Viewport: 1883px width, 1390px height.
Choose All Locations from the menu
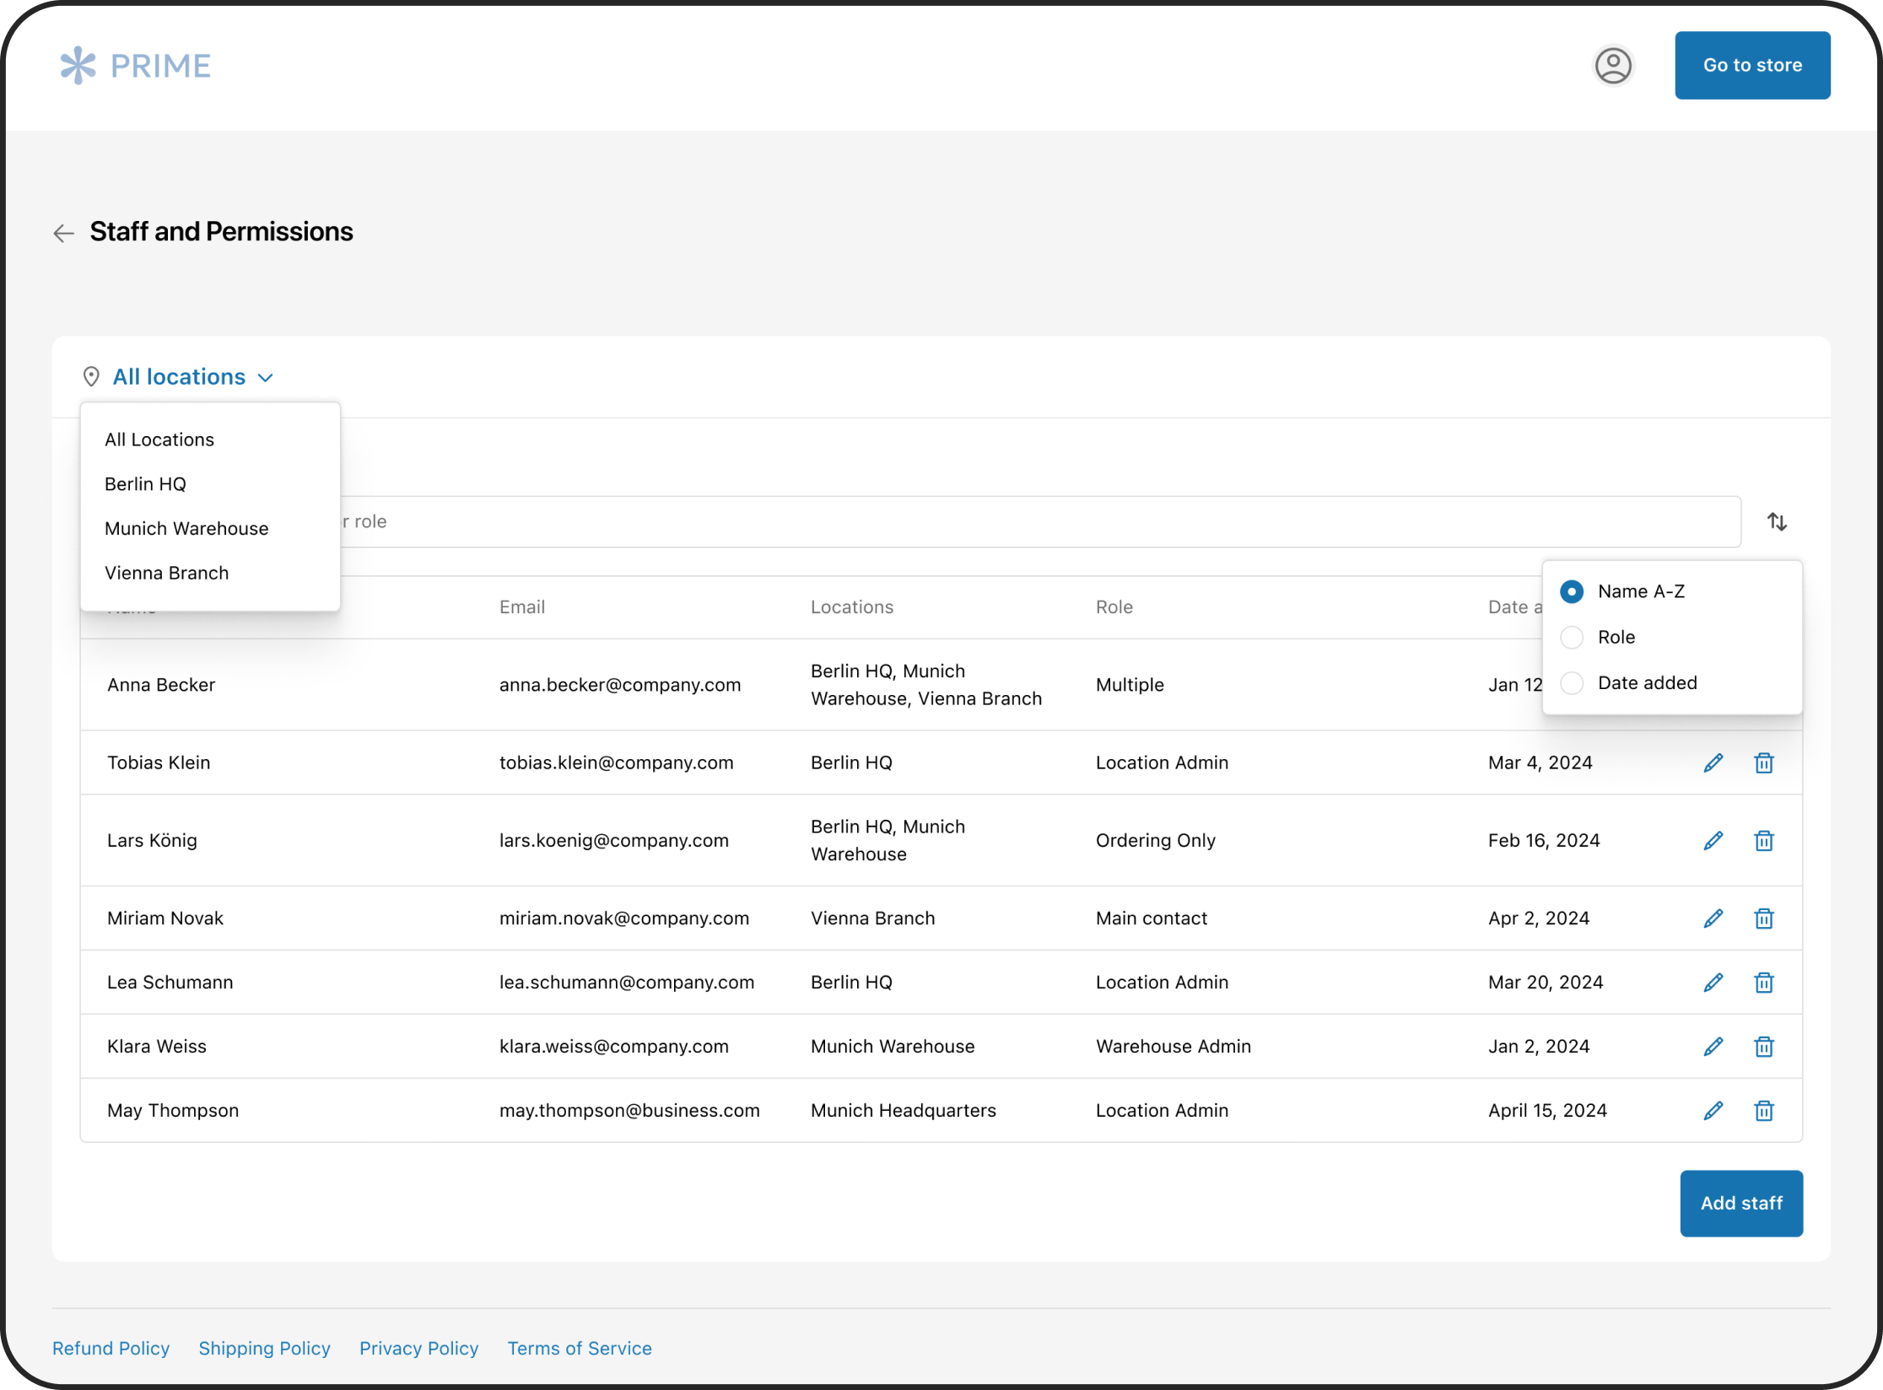tap(159, 439)
